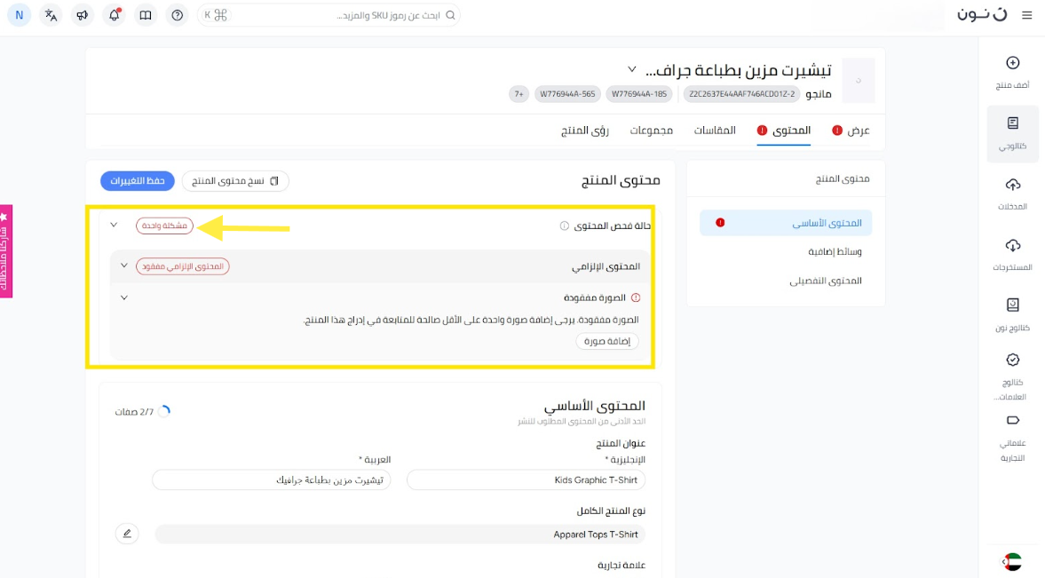Open the رؤى المنتج tab
This screenshot has width=1045, height=578.
(x=585, y=131)
